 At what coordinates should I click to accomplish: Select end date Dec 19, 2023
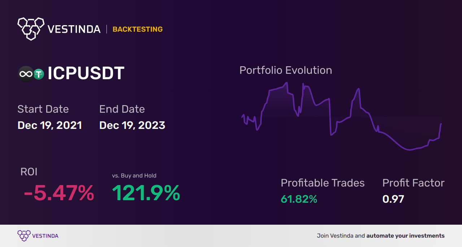click(132, 125)
